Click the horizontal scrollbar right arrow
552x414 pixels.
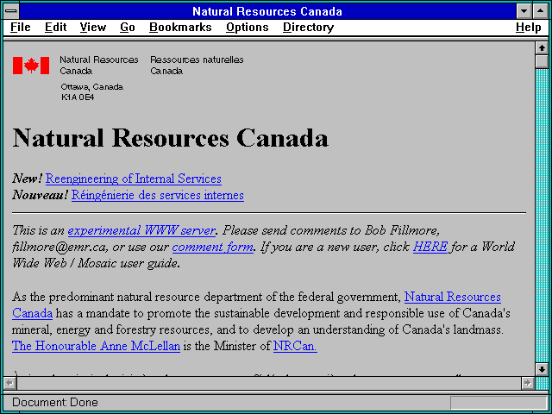(527, 383)
